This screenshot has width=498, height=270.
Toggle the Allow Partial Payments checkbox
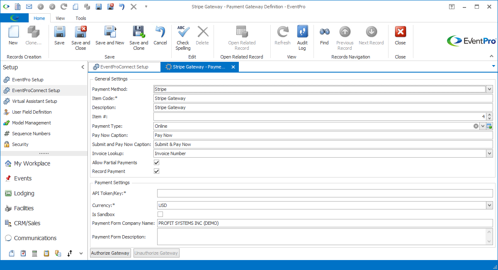(157, 163)
